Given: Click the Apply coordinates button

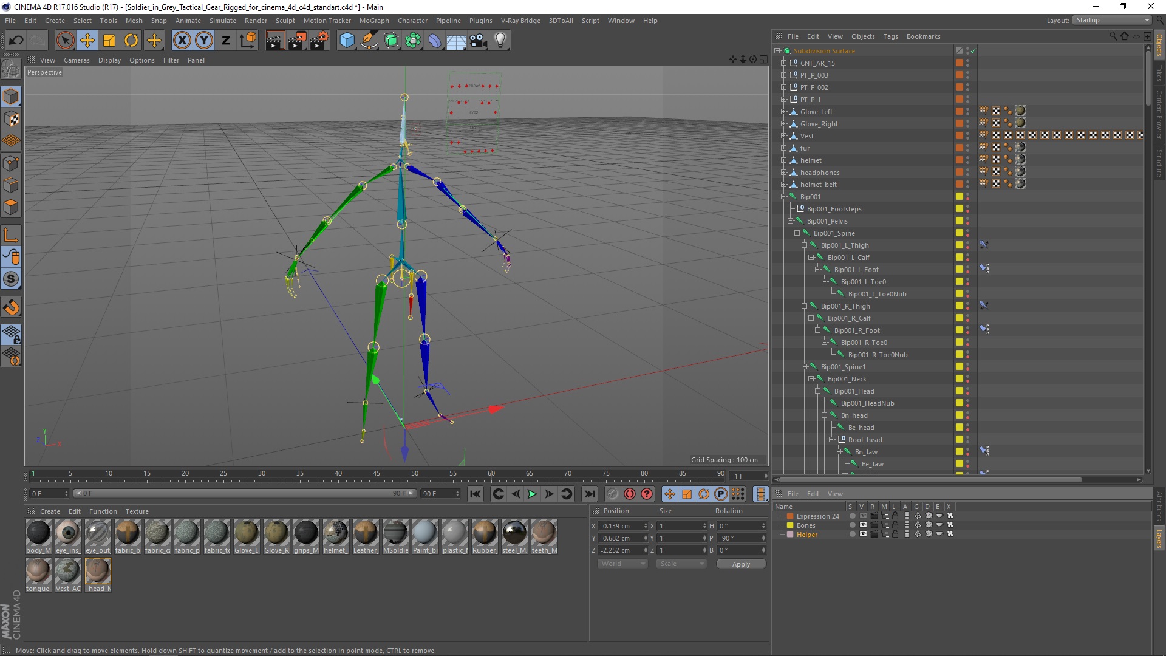Looking at the screenshot, I should pyautogui.click(x=741, y=564).
